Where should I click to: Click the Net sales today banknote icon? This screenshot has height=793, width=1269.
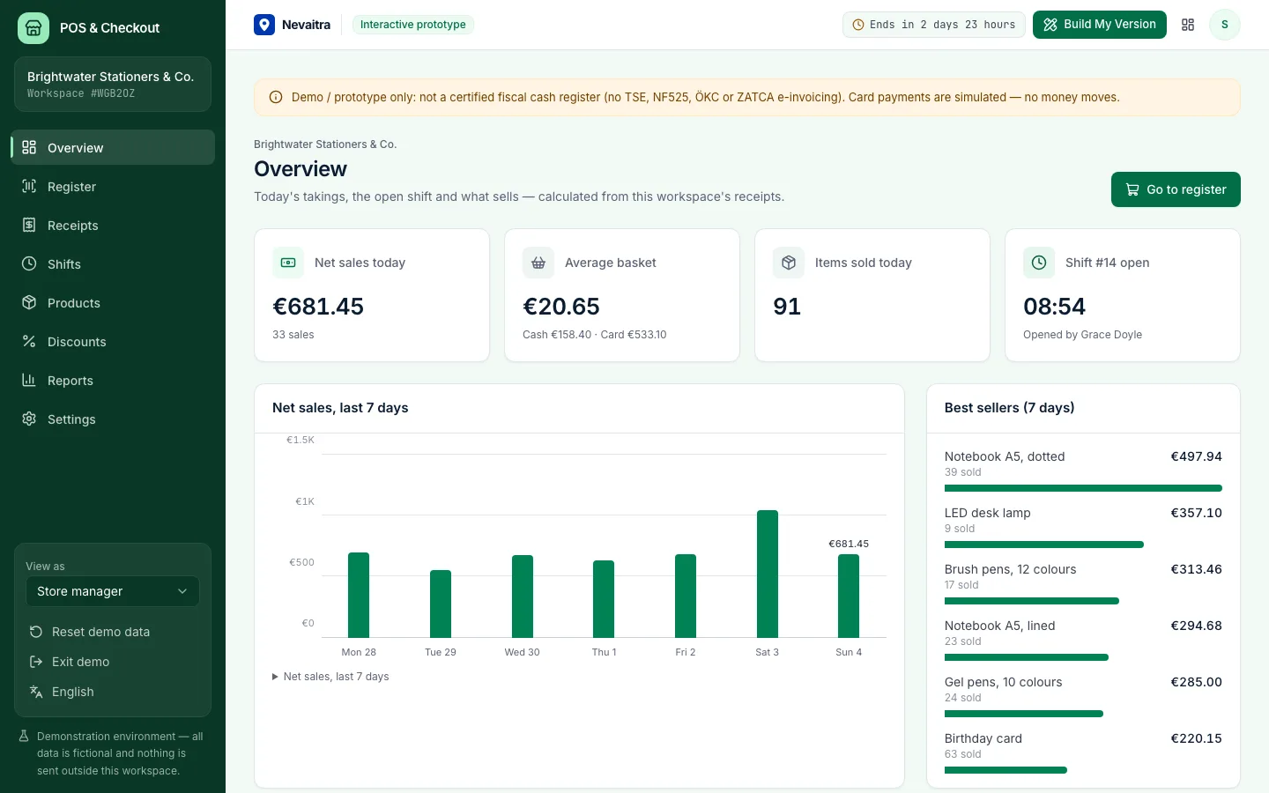(288, 263)
